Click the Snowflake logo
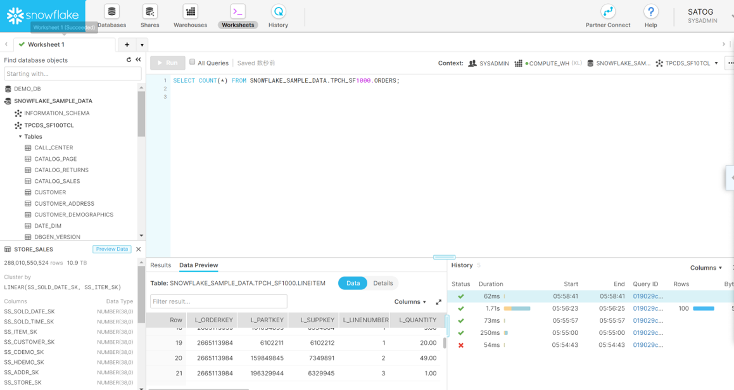 [x=42, y=15]
